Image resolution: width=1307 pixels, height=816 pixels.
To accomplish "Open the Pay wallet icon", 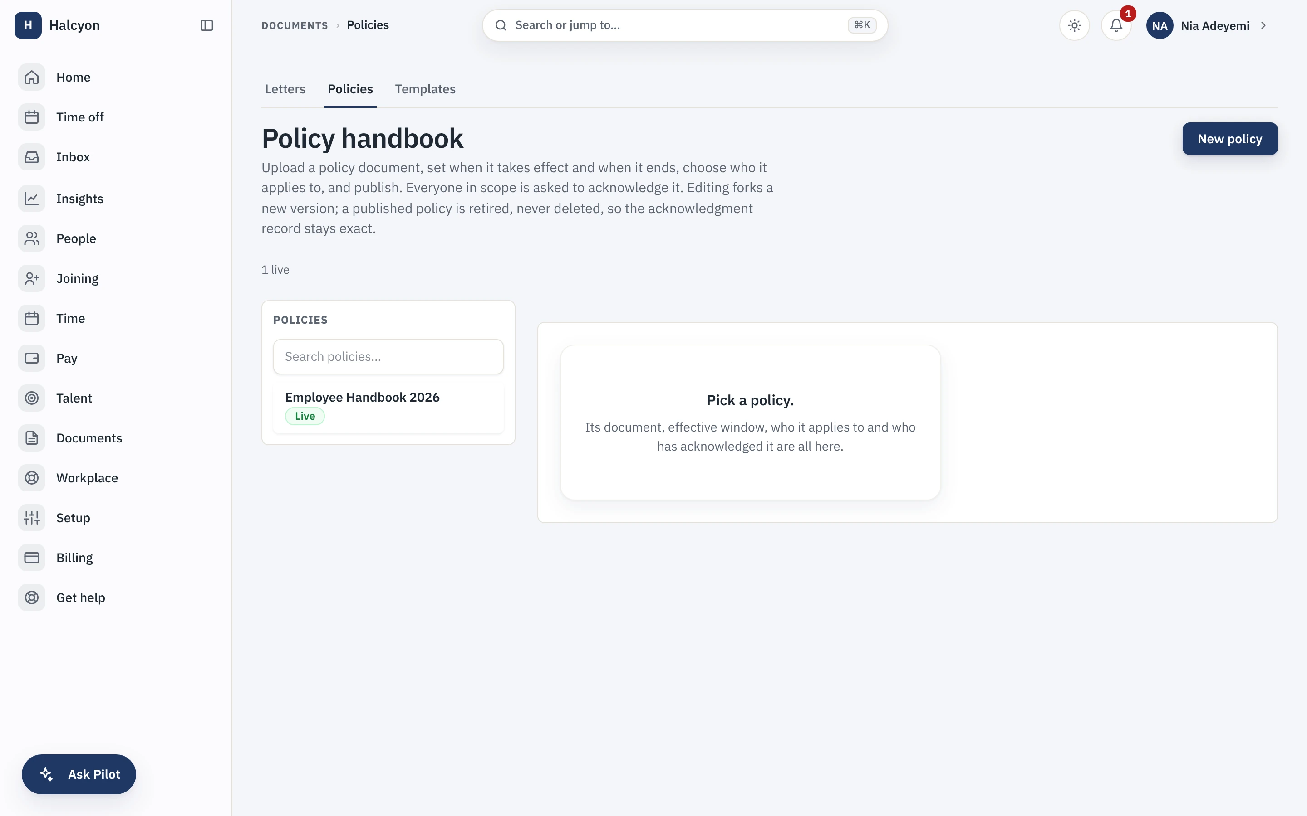I will (x=32, y=358).
